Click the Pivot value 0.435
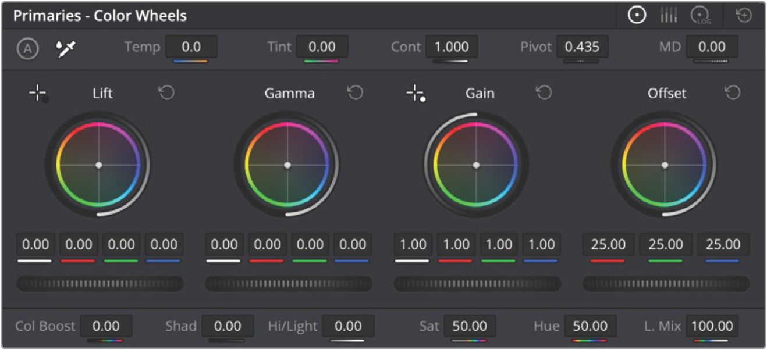This screenshot has height=350, width=767. [x=582, y=47]
